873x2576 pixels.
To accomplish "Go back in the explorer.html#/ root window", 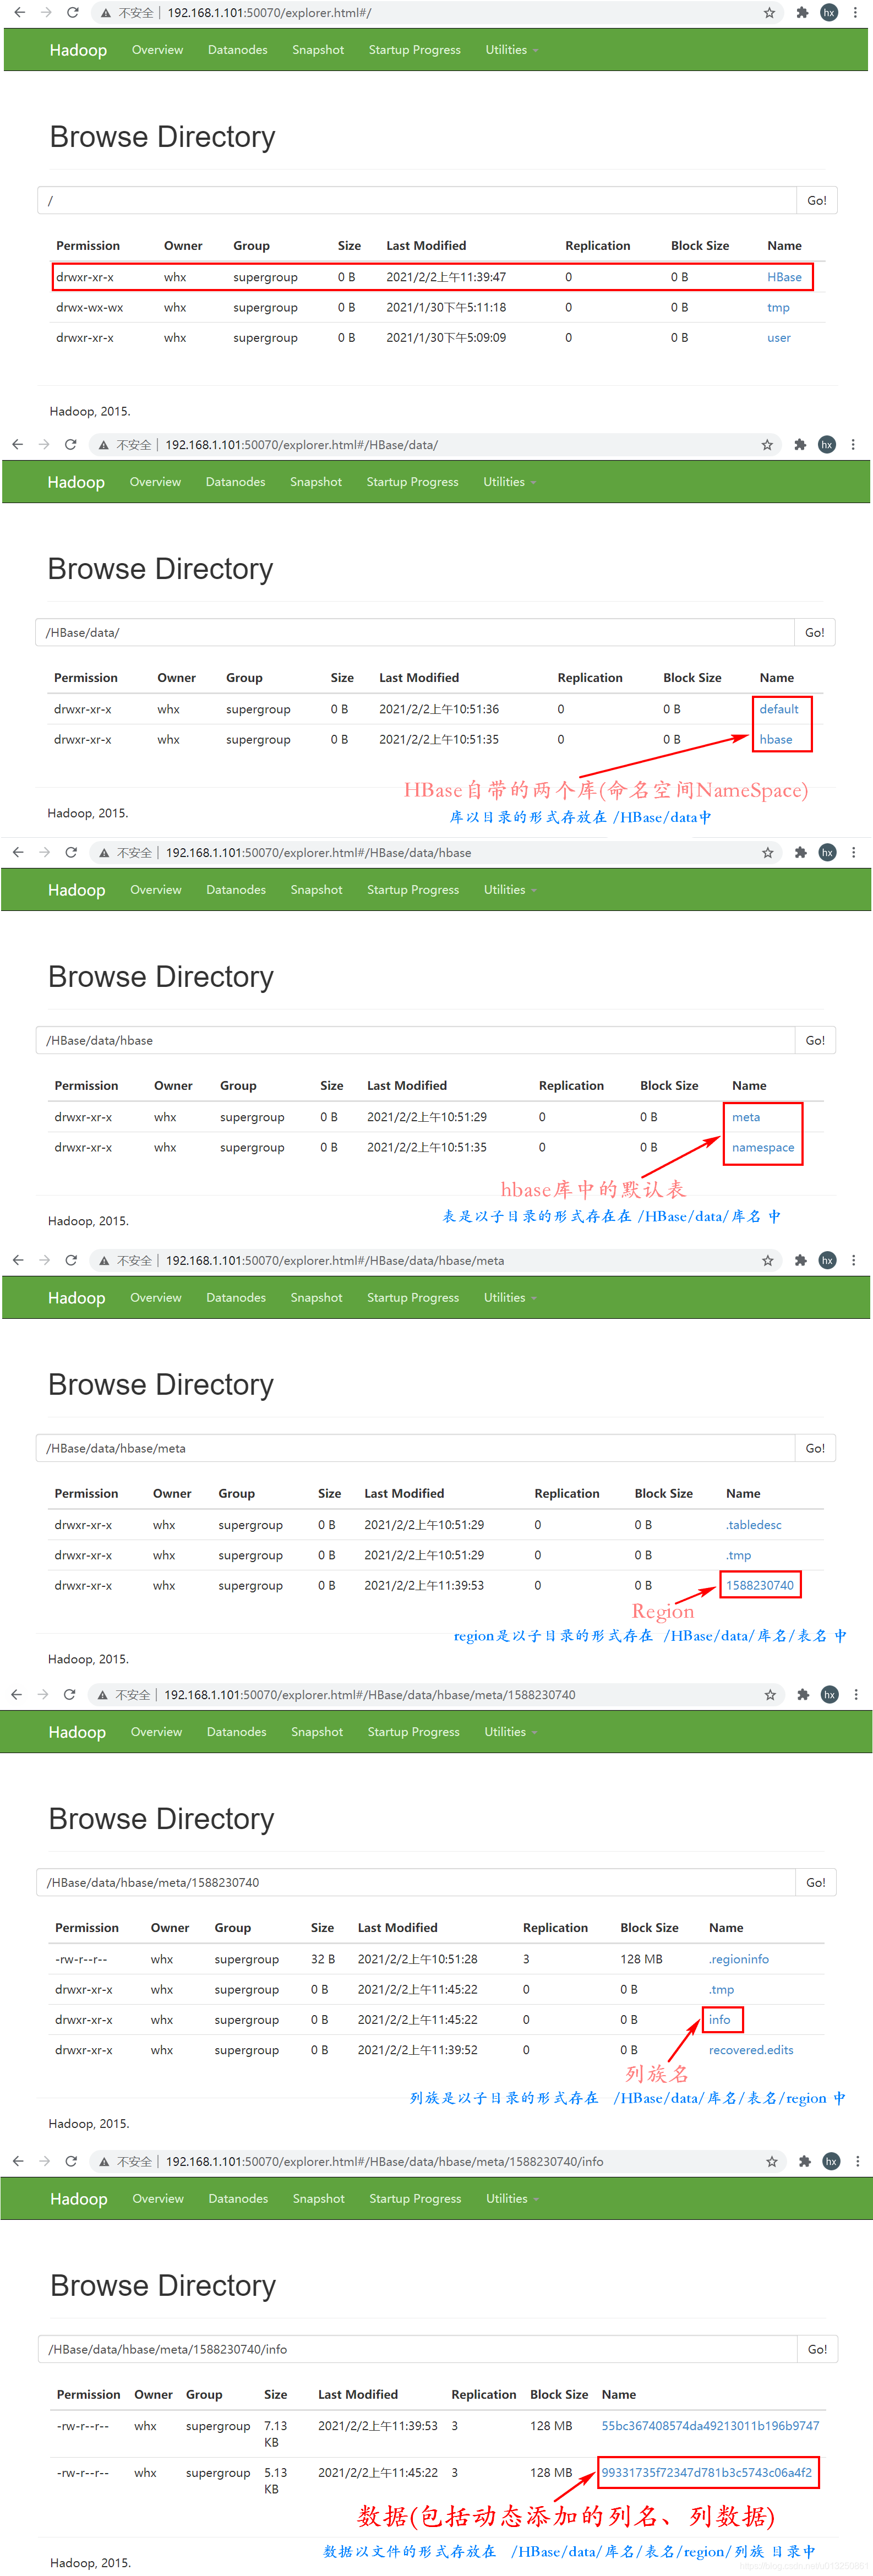I will [x=19, y=13].
